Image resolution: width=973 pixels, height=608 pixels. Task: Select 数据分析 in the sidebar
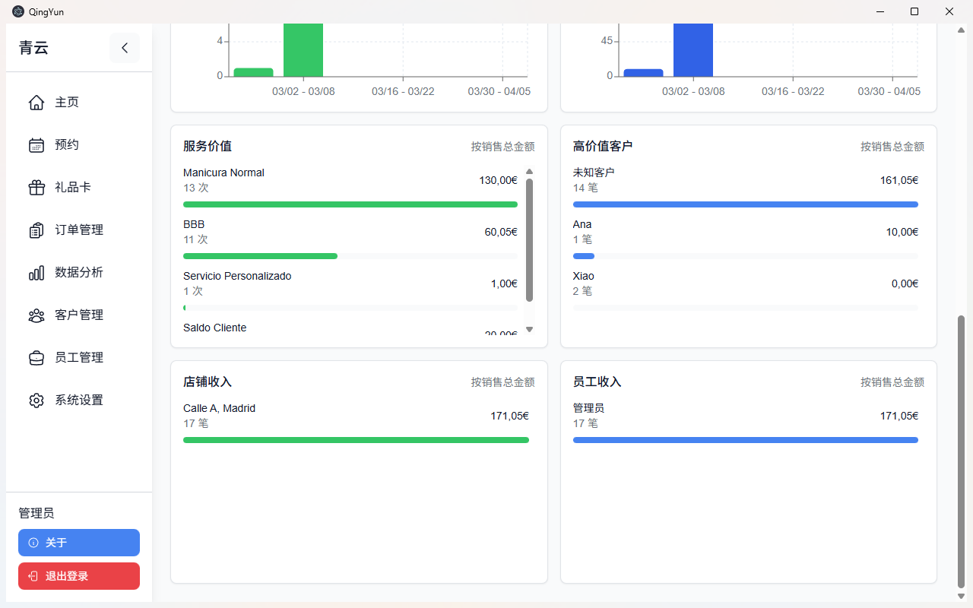79,273
